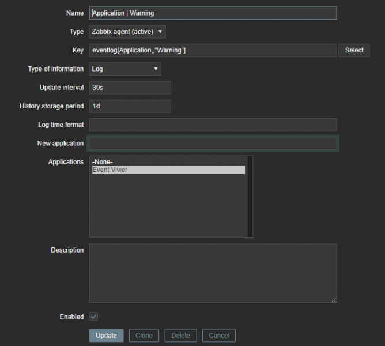Click the Description box resize handle
The width and height of the screenshot is (385, 346).
click(334, 299)
